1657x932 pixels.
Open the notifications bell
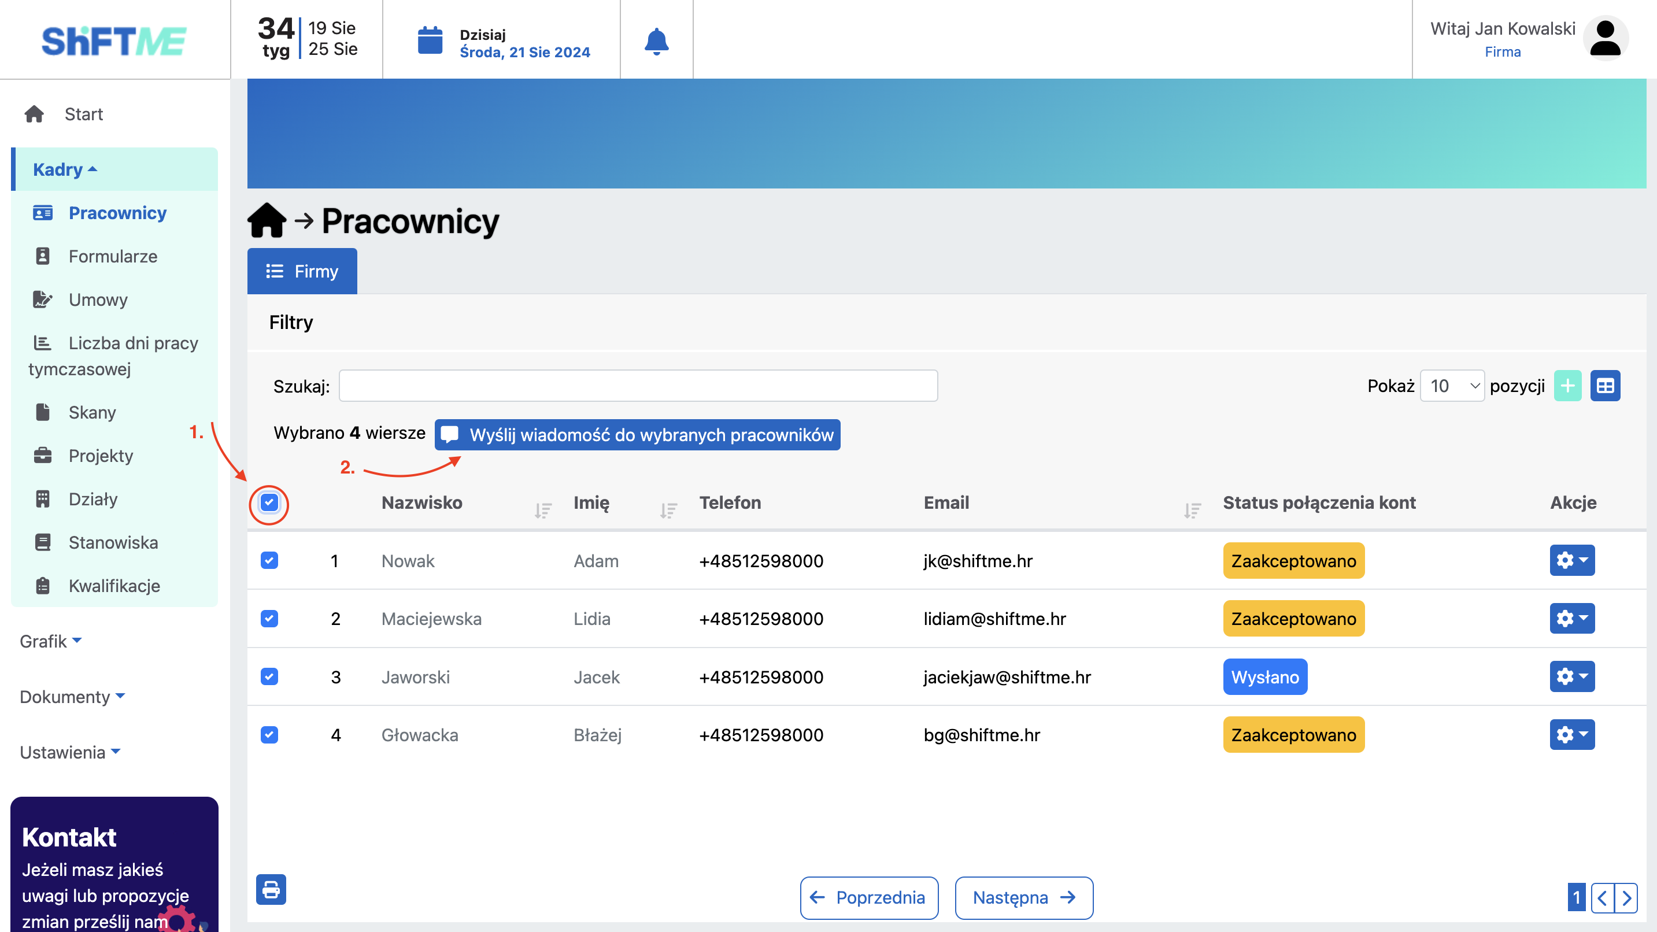click(x=656, y=40)
